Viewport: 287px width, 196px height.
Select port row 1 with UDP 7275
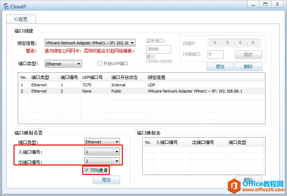coord(141,85)
